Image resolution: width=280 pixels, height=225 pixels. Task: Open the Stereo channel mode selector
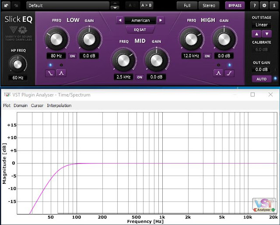point(209,6)
